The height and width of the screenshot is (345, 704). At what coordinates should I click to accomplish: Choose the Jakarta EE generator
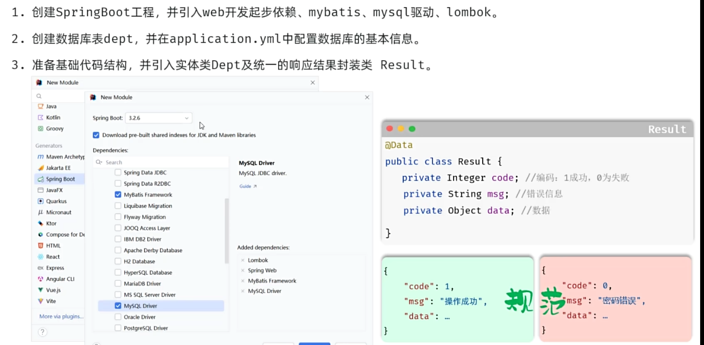(x=54, y=168)
